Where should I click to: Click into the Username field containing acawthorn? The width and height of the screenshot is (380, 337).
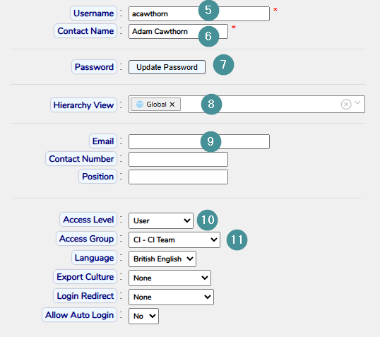tap(199, 14)
